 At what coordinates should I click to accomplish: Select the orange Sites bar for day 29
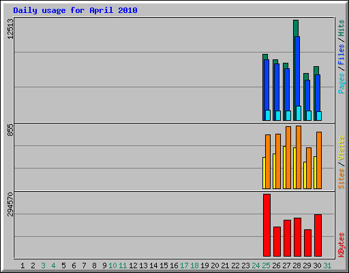pos(309,168)
